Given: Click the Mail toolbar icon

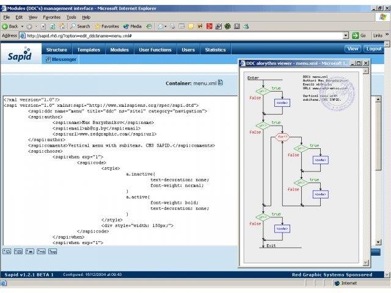Looking at the screenshot, I should (161, 26).
